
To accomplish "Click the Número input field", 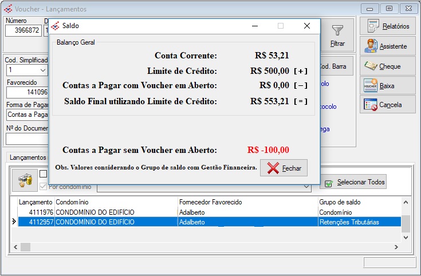I will pyautogui.click(x=23, y=30).
